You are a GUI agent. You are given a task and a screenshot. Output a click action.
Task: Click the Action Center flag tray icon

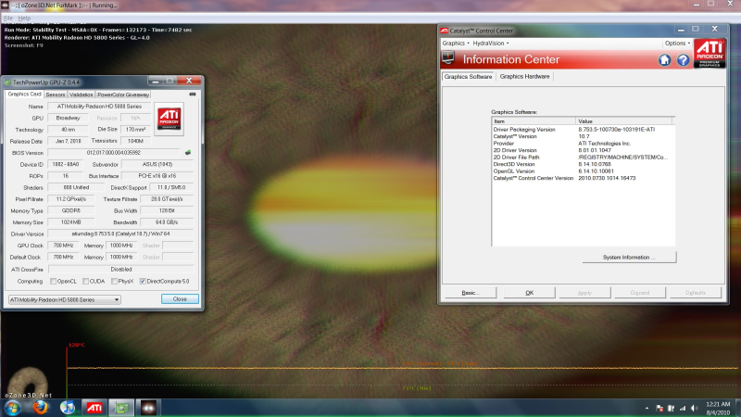coord(659,408)
